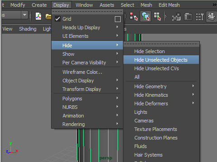Open the Edit Mesh menu
Screen dimensions: 217x162
click(169, 5)
